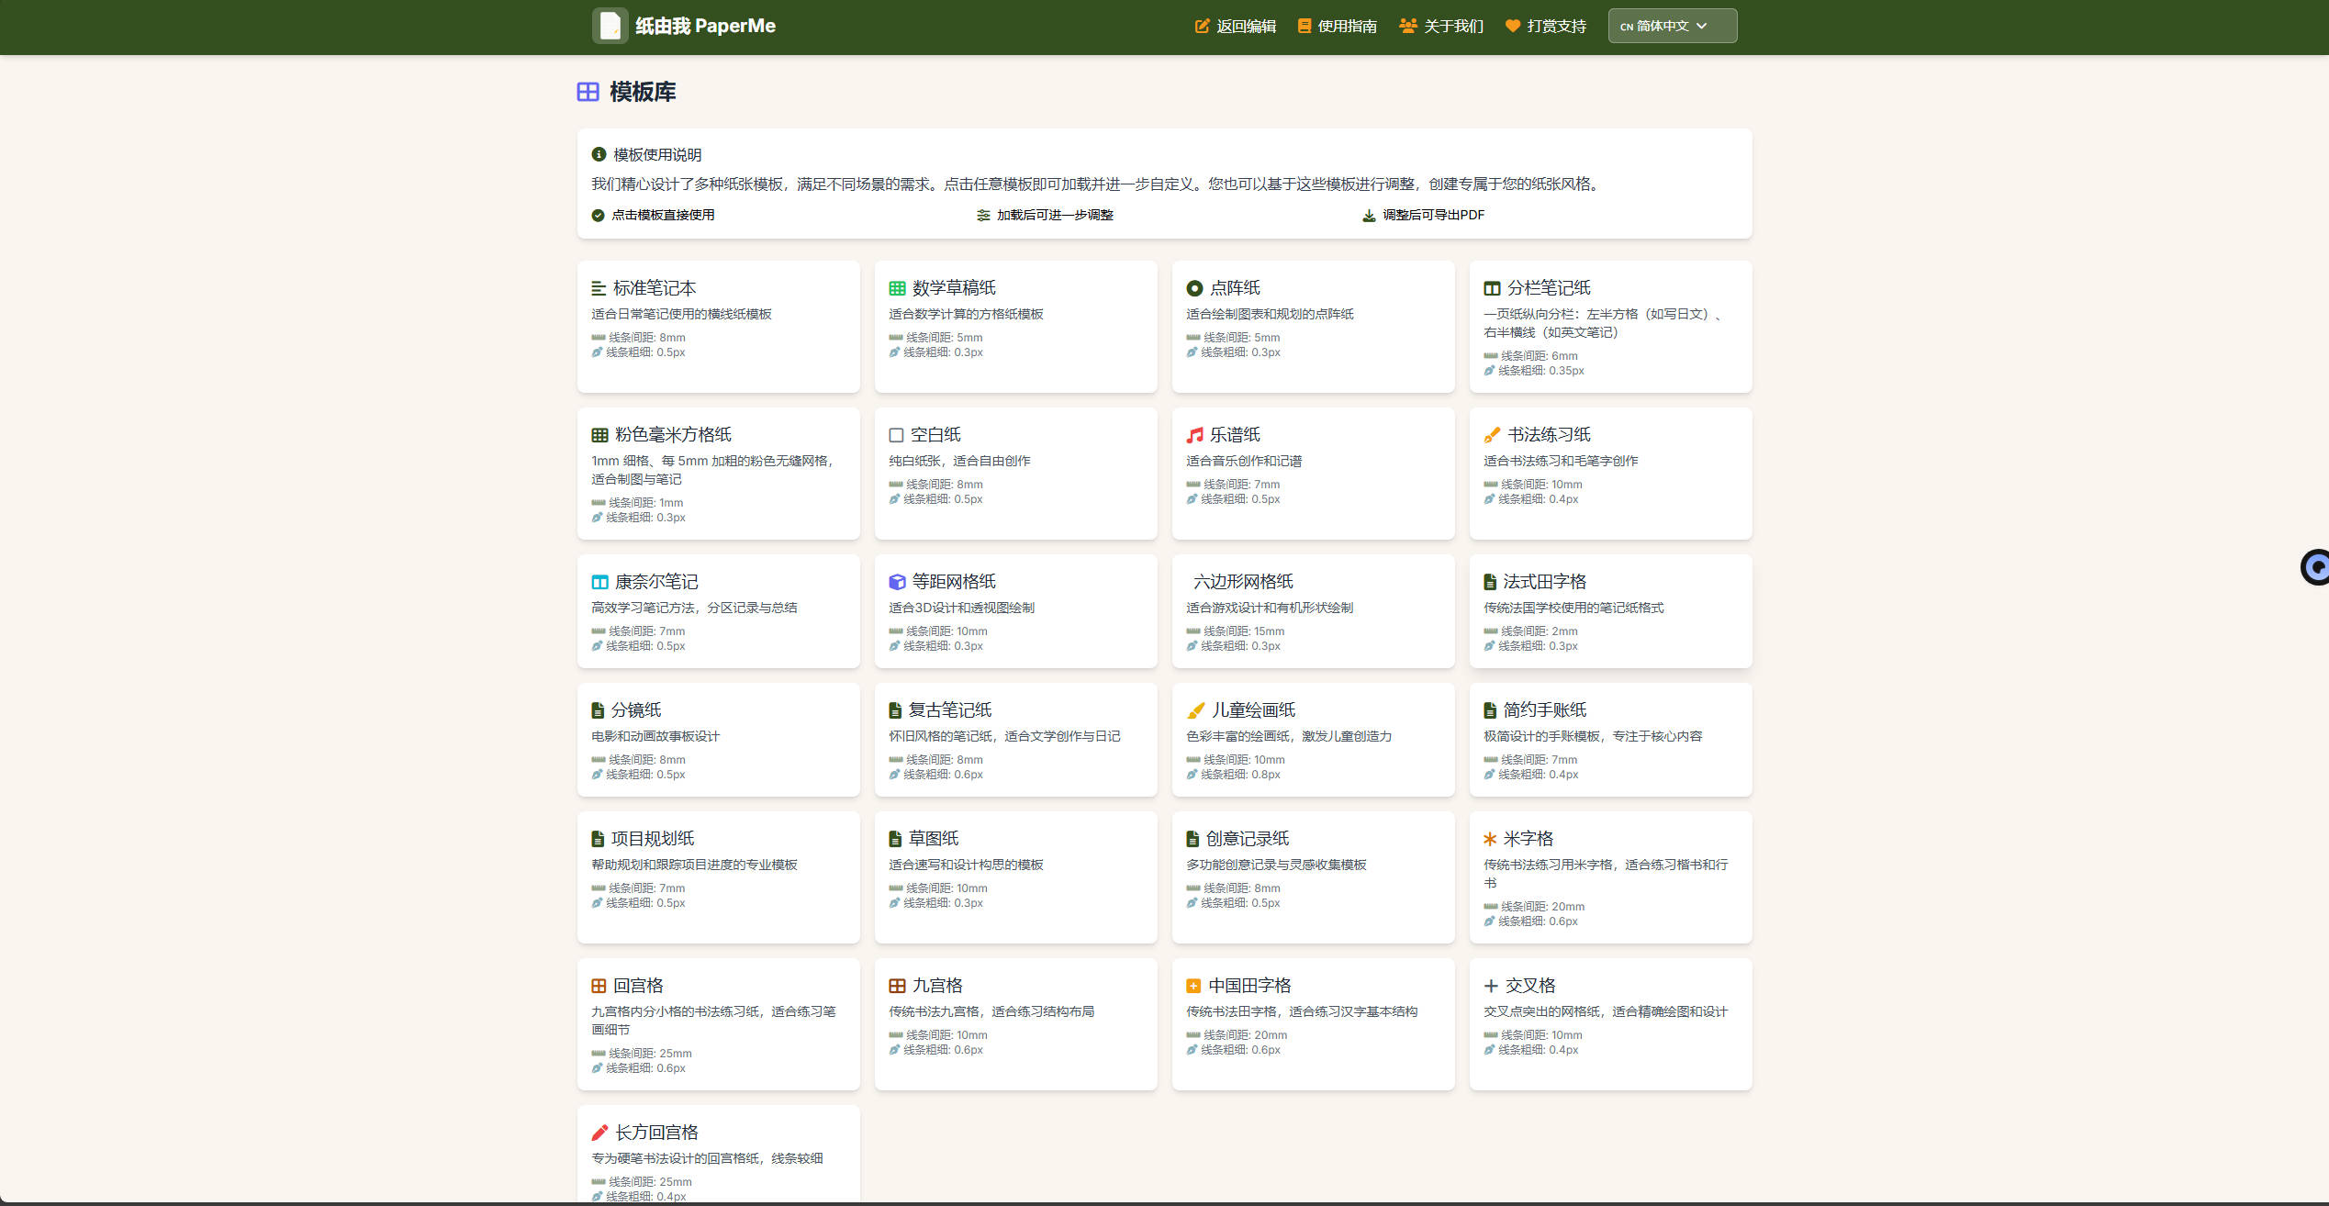The image size is (2329, 1206).
Task: Load the 标准笔记本 template card
Action: point(718,326)
